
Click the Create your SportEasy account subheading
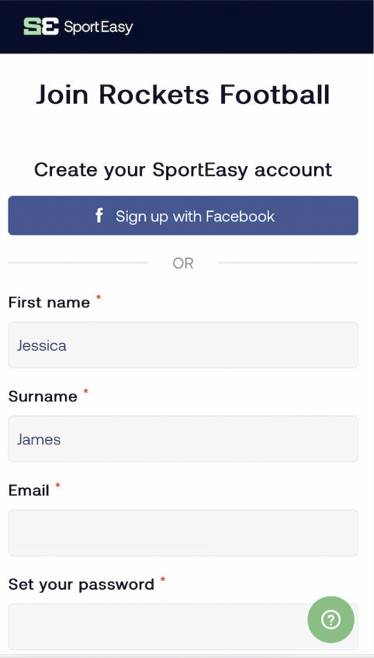coord(183,170)
